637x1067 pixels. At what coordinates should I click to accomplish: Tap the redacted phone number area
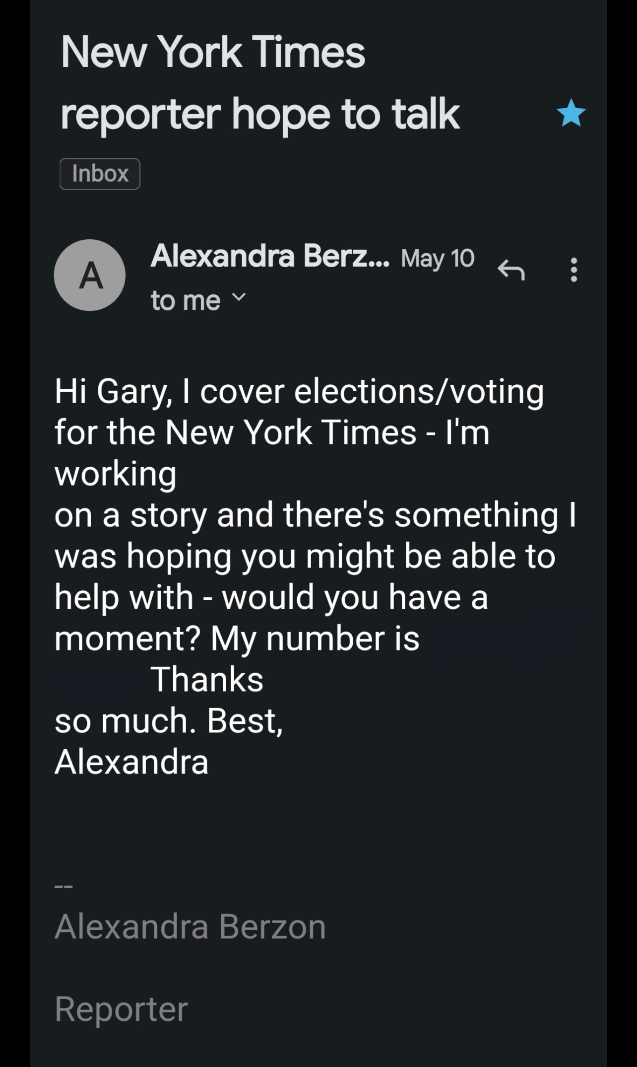tap(95, 680)
